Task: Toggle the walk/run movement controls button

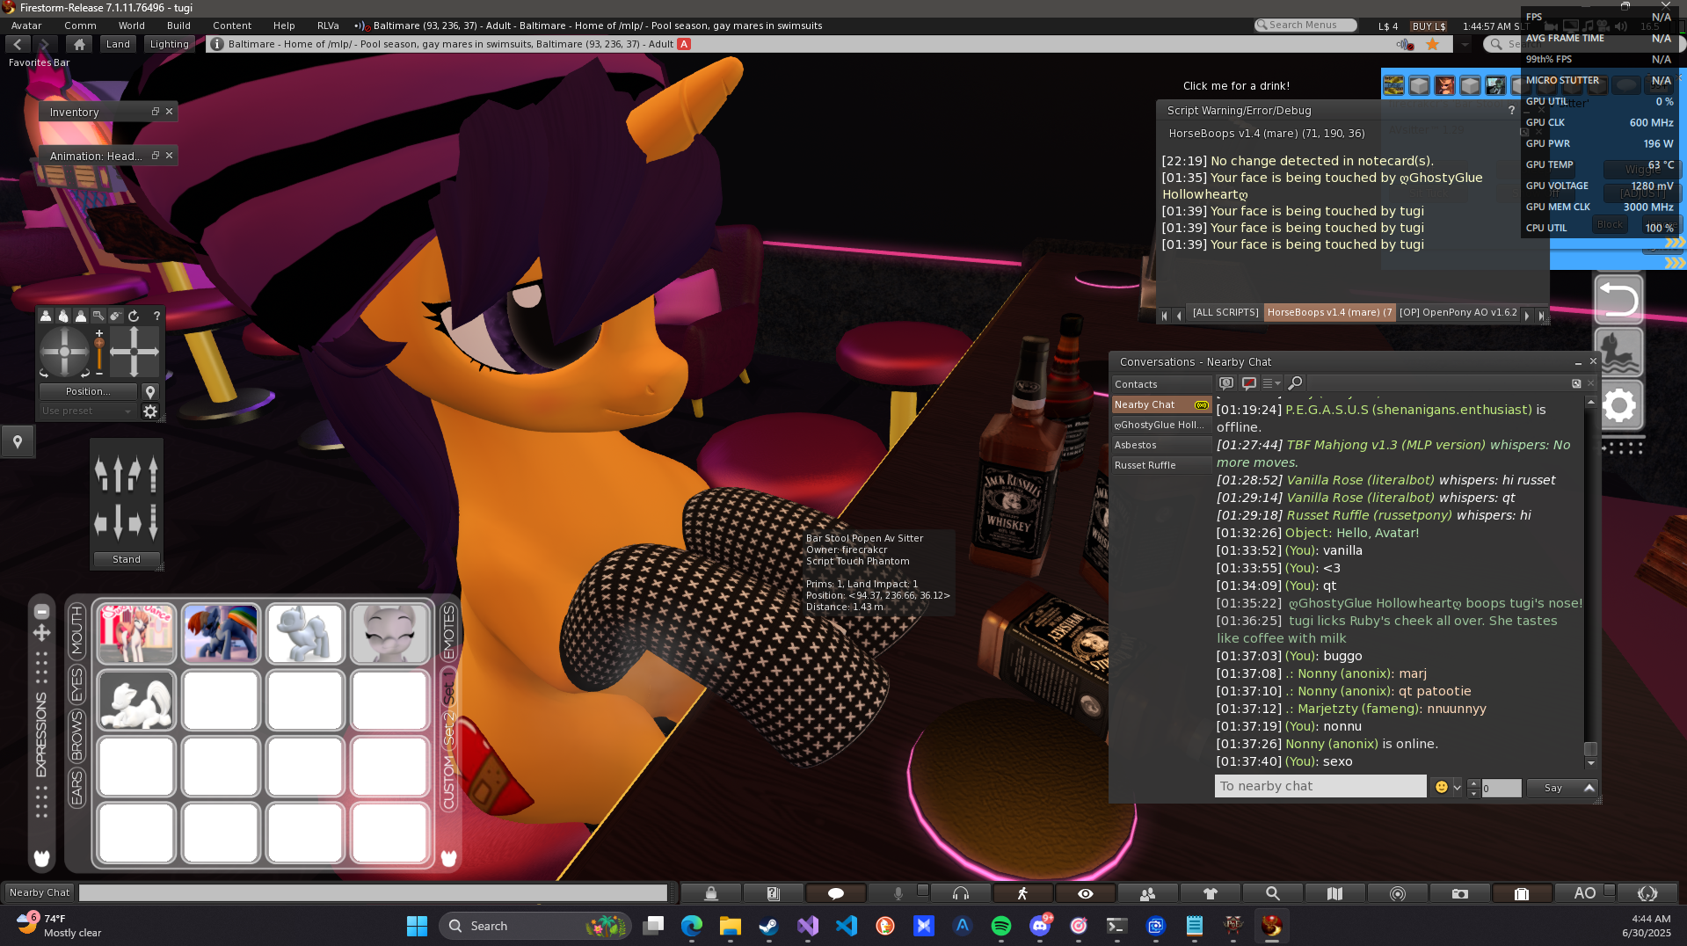Action: coord(1022,893)
